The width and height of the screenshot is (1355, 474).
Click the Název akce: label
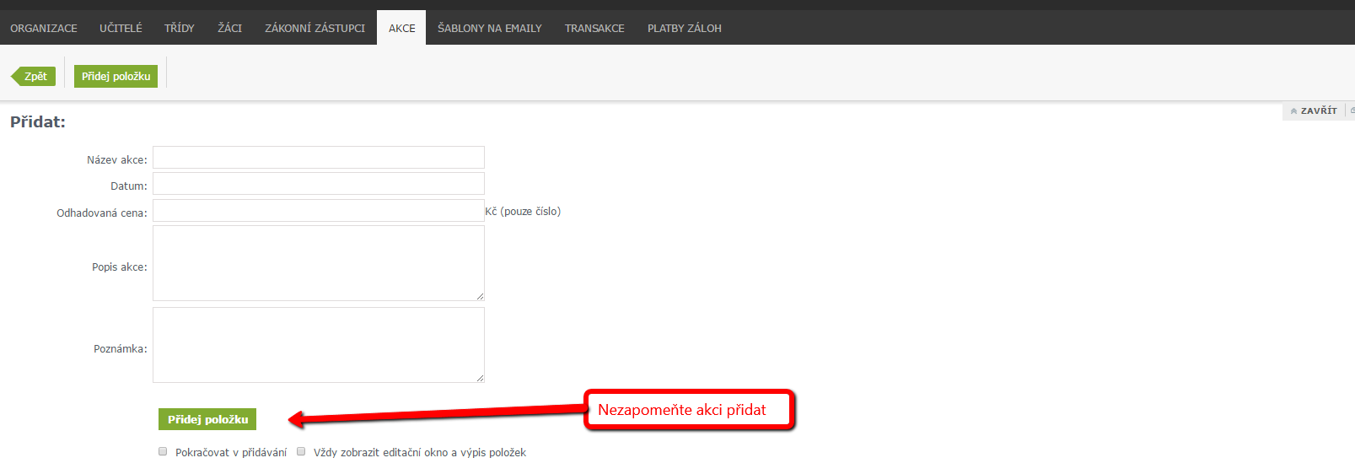click(x=116, y=159)
